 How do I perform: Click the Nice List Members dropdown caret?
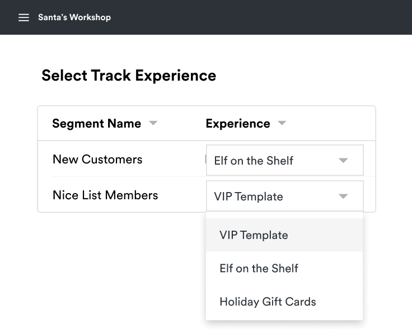(343, 197)
